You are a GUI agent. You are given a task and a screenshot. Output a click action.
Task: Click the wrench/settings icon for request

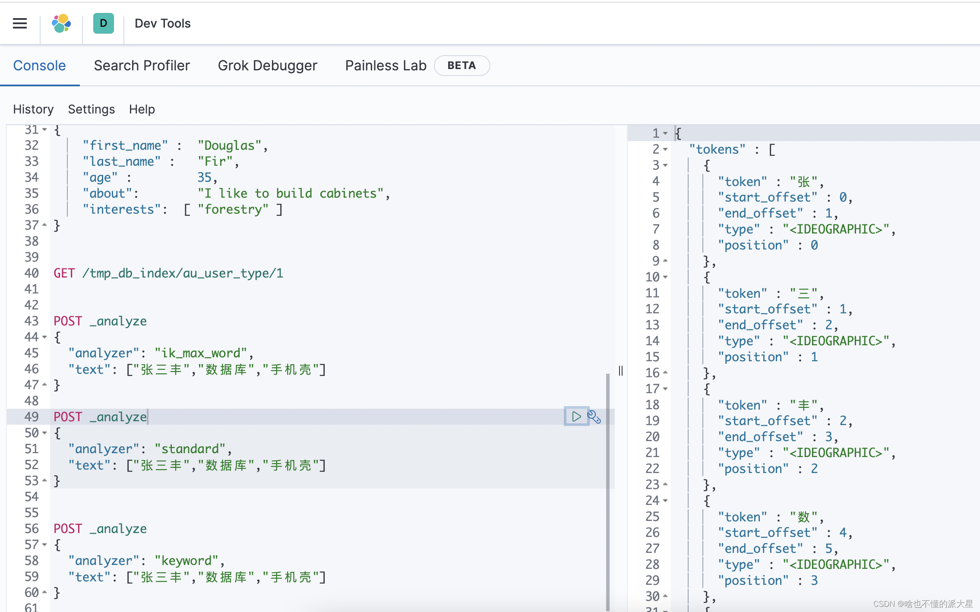pyautogui.click(x=594, y=416)
